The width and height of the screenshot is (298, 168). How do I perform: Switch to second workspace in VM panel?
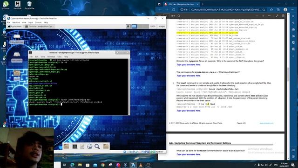(x=134, y=26)
